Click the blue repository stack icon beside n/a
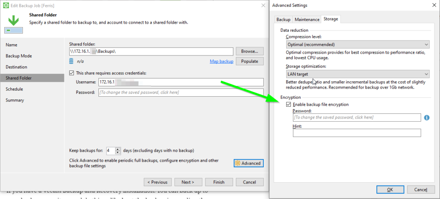The width and height of the screenshot is (440, 199). point(71,61)
